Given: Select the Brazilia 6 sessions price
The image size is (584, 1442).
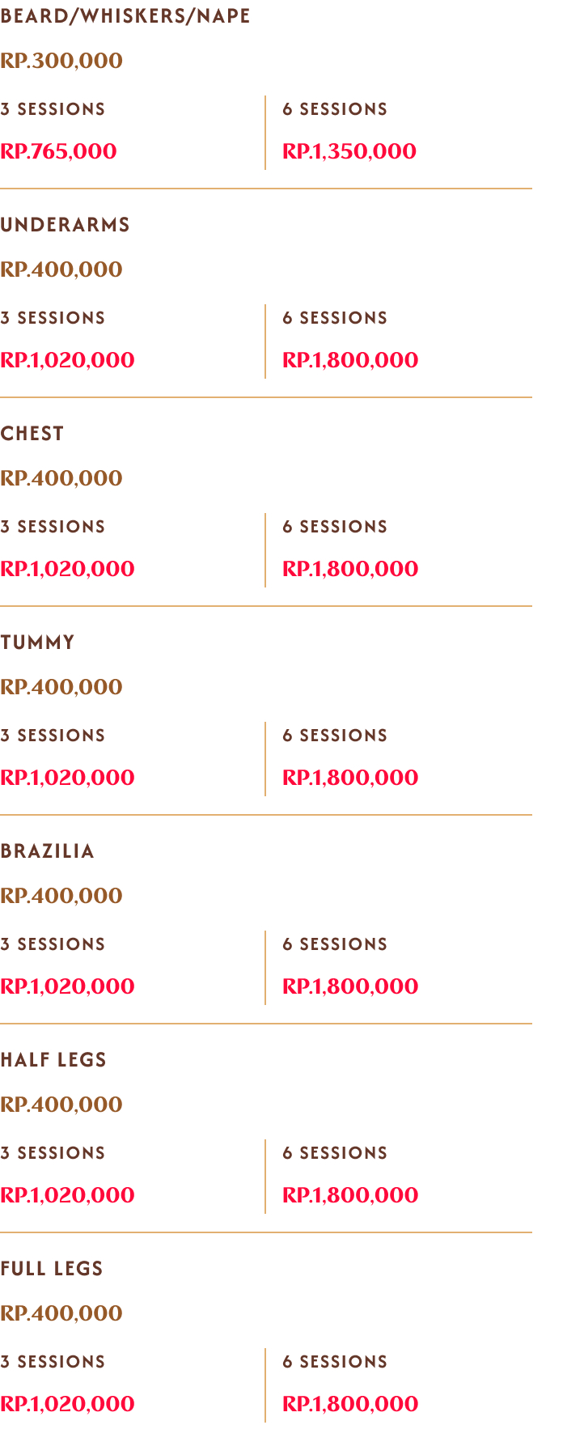Looking at the screenshot, I should 350,986.
